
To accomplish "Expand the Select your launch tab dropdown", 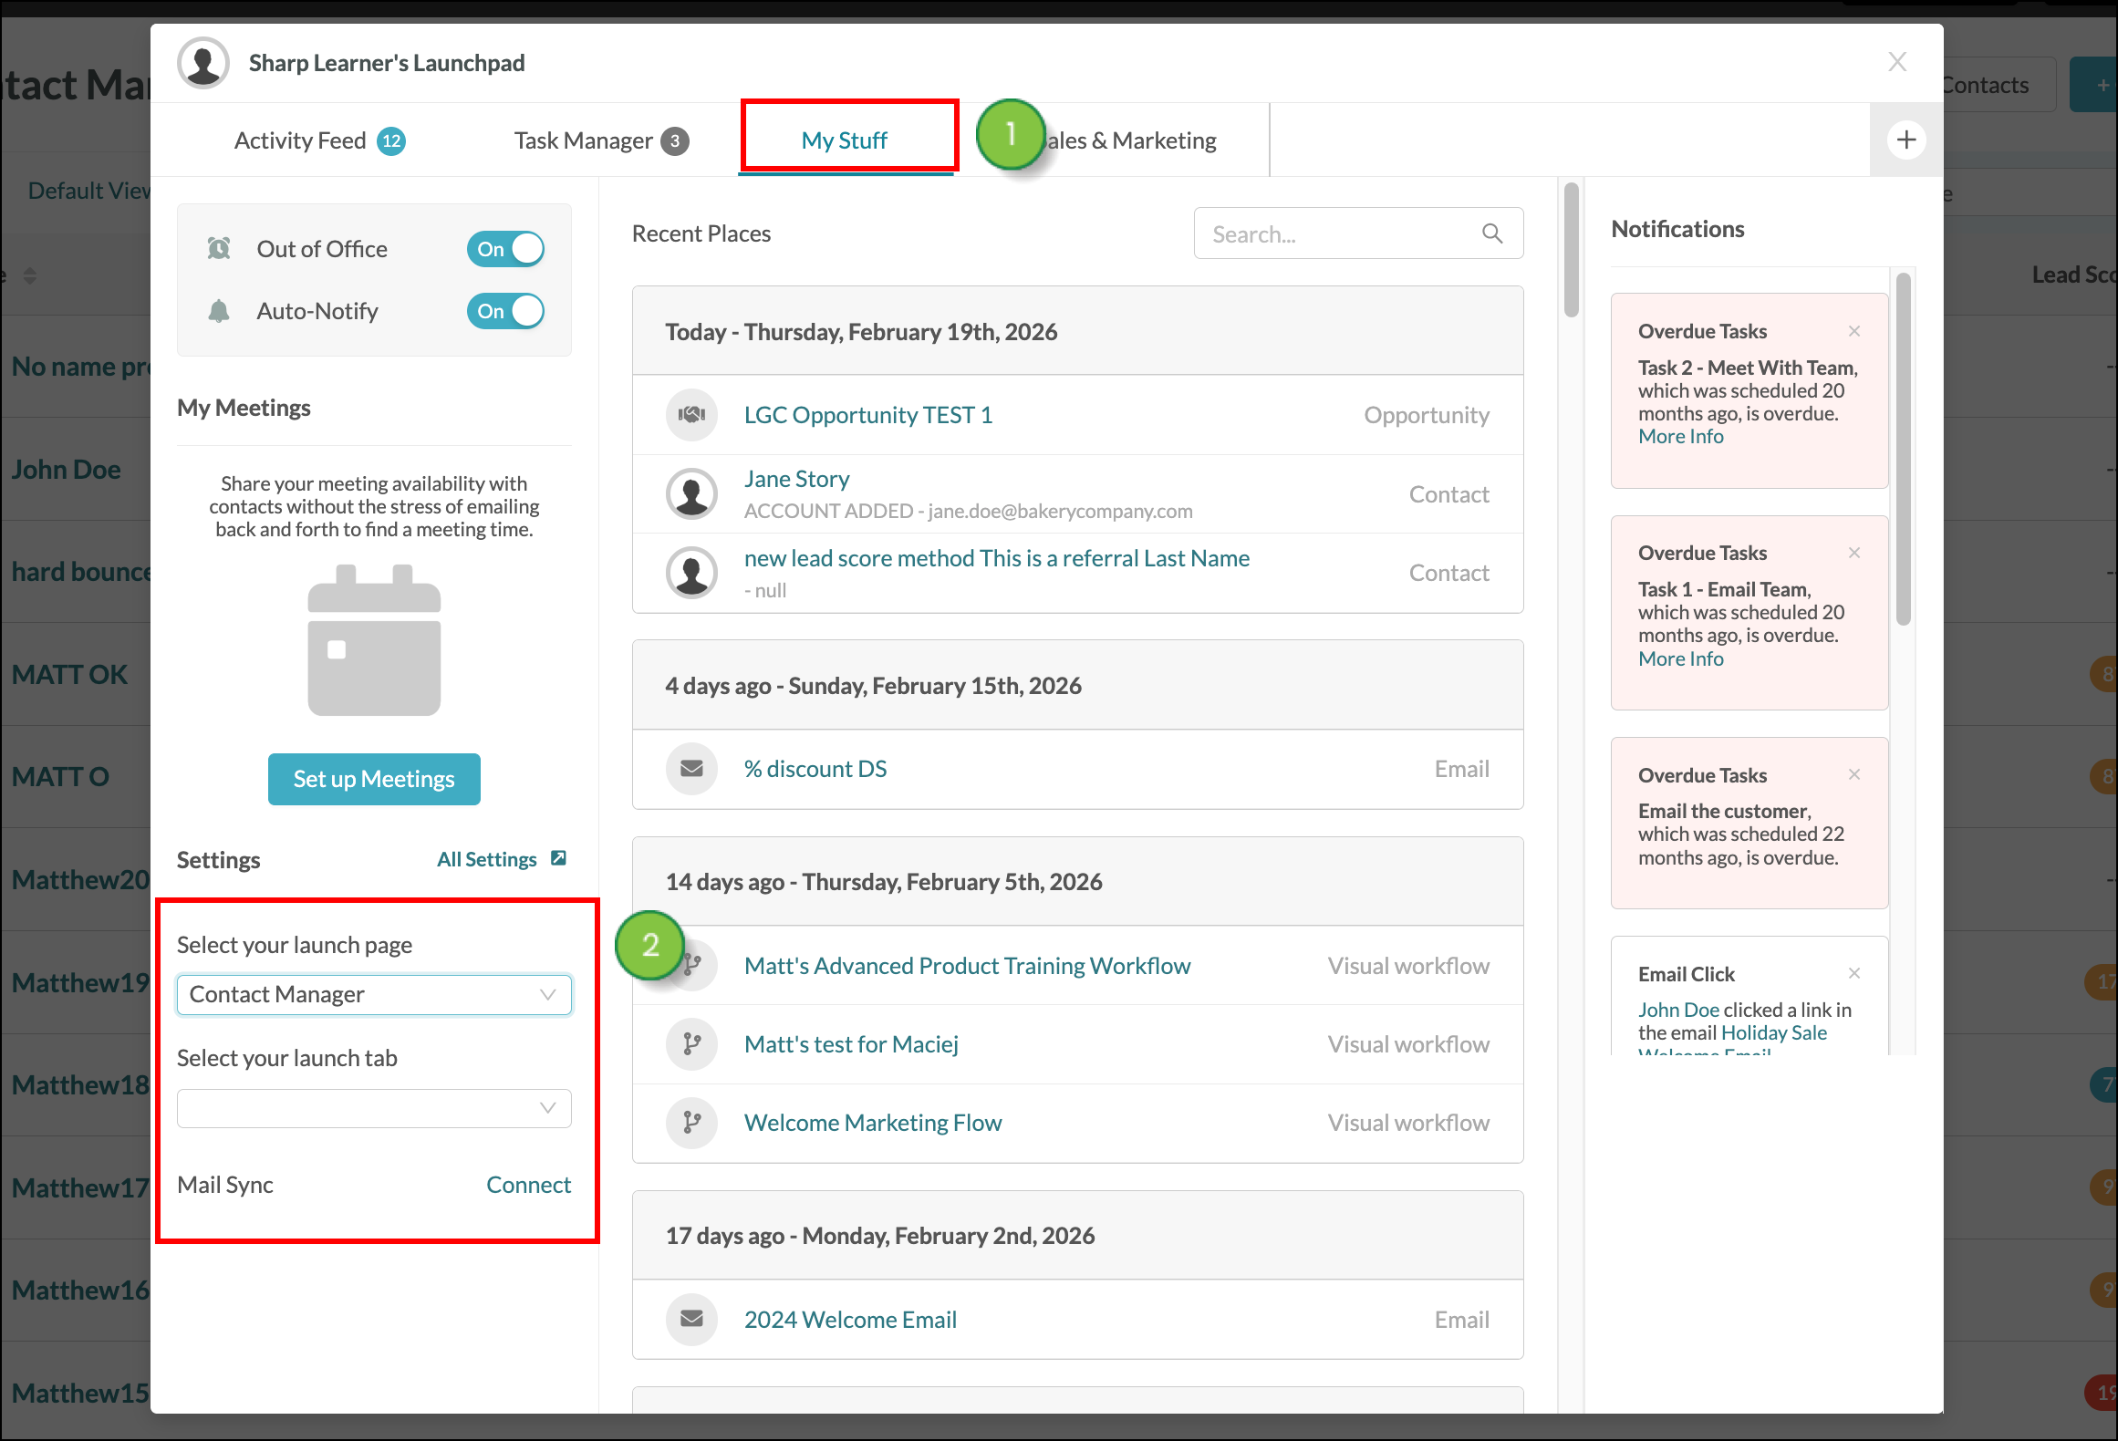I will 374,1108.
